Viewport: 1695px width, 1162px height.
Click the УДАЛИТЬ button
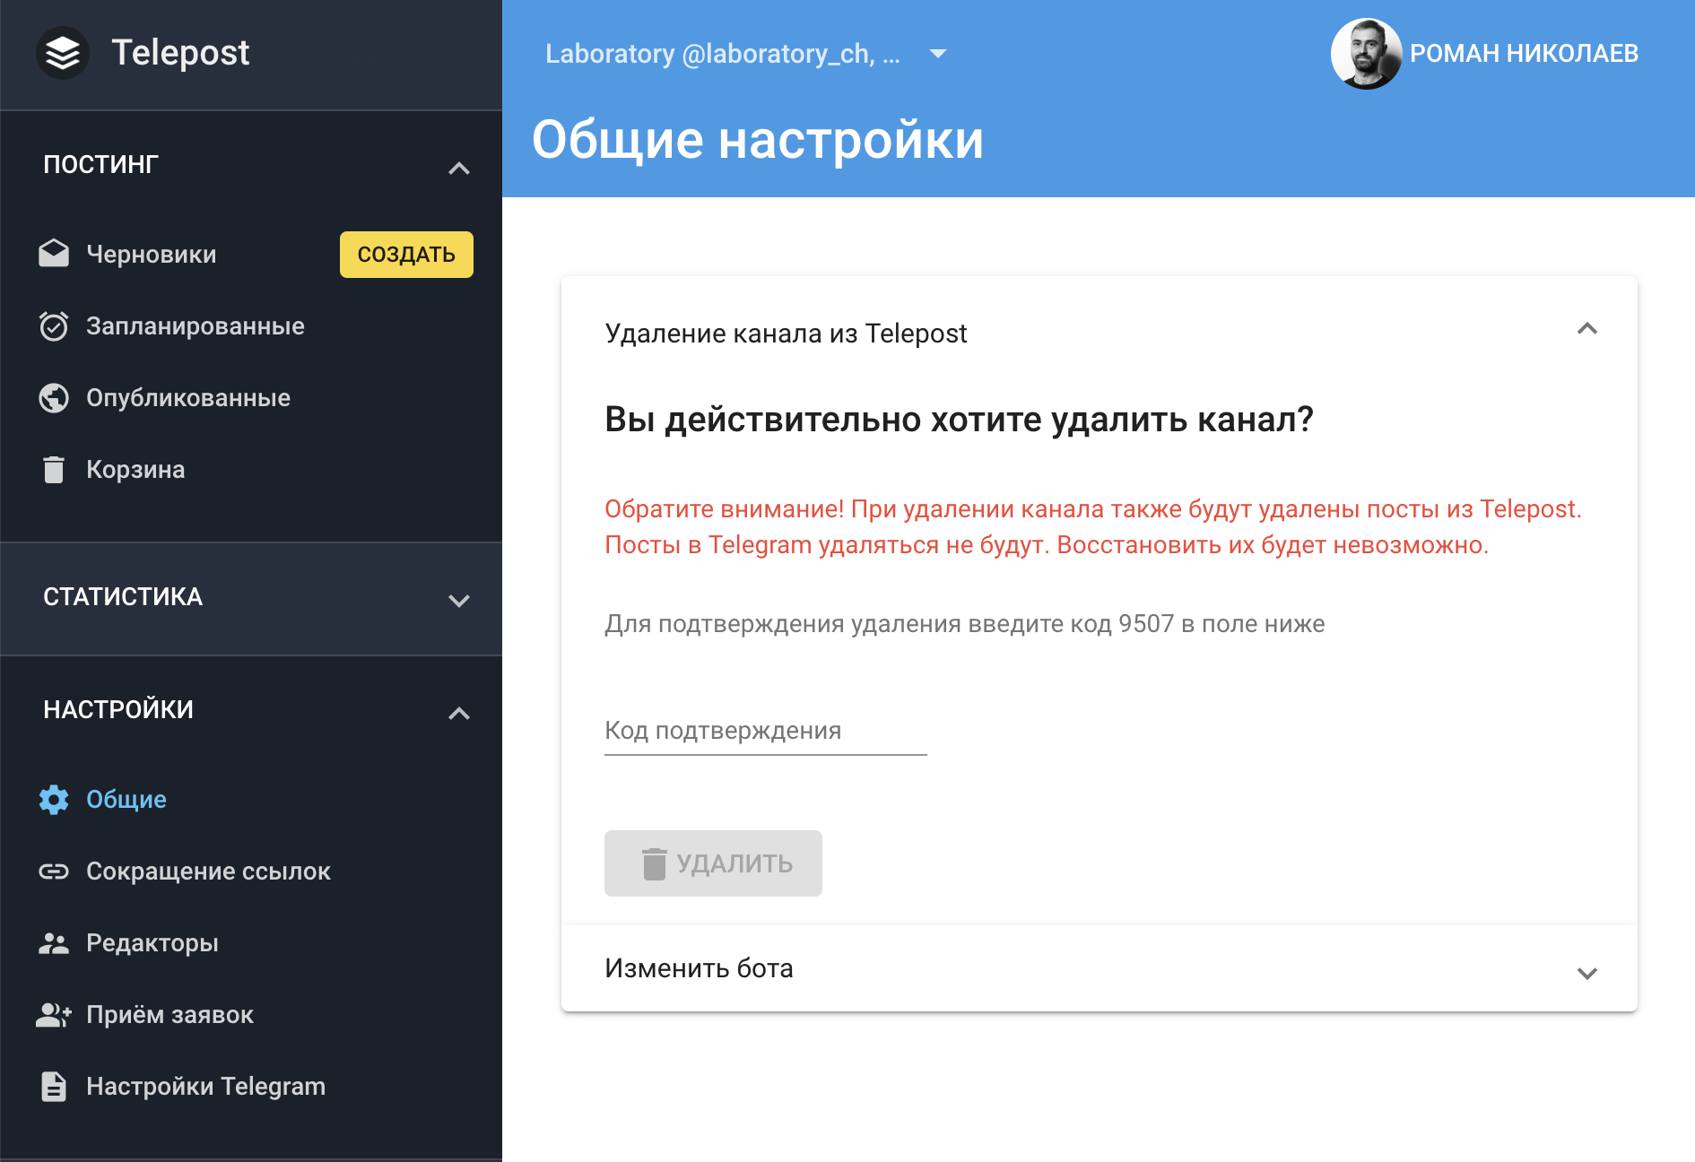[x=713, y=863]
